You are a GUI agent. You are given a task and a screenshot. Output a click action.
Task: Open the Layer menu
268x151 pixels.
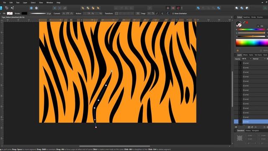click(x=25, y=3)
